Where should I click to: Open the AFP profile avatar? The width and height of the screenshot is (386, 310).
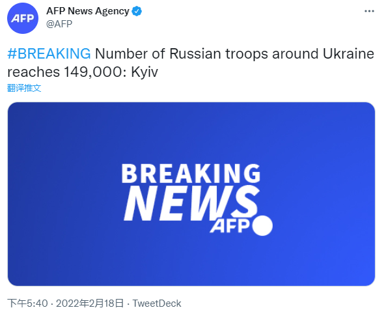click(23, 18)
